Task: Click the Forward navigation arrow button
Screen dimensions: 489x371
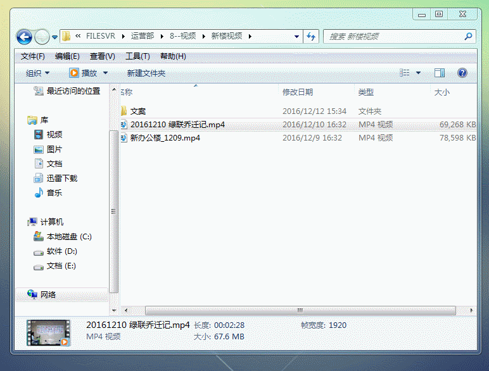Action: tap(42, 37)
